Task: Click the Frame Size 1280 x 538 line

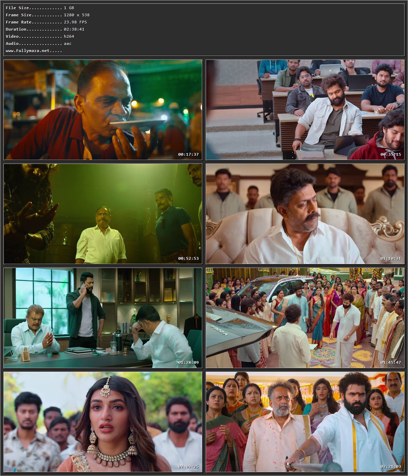Action: pyautogui.click(x=48, y=15)
